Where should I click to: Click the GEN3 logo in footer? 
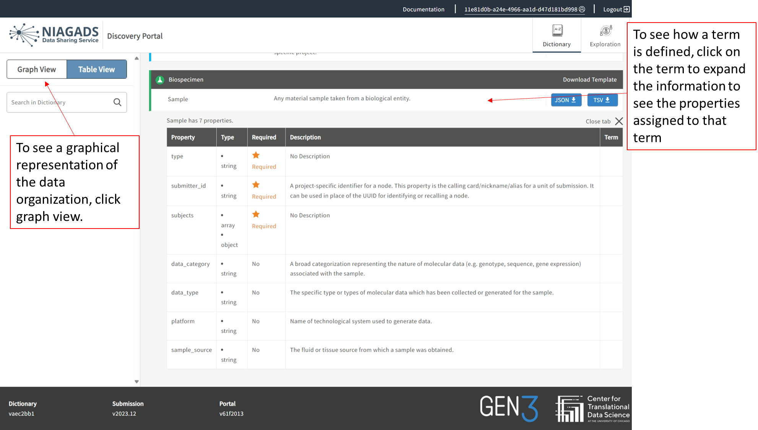509,408
